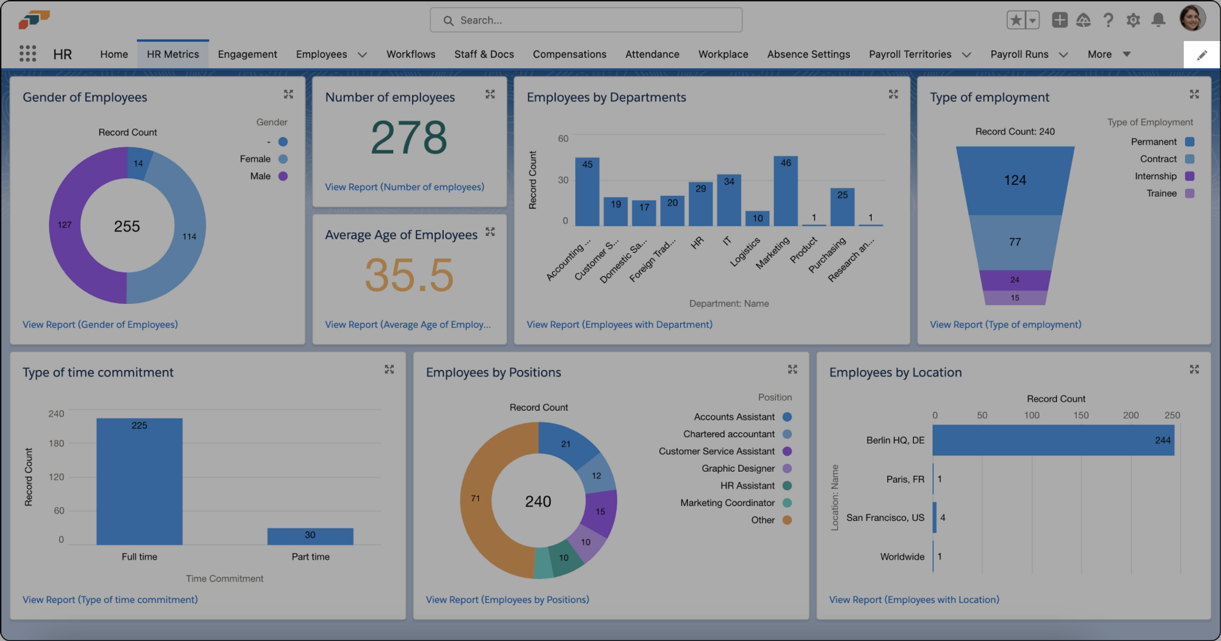Open the global actions plus icon
This screenshot has height=641, width=1221.
(1059, 20)
